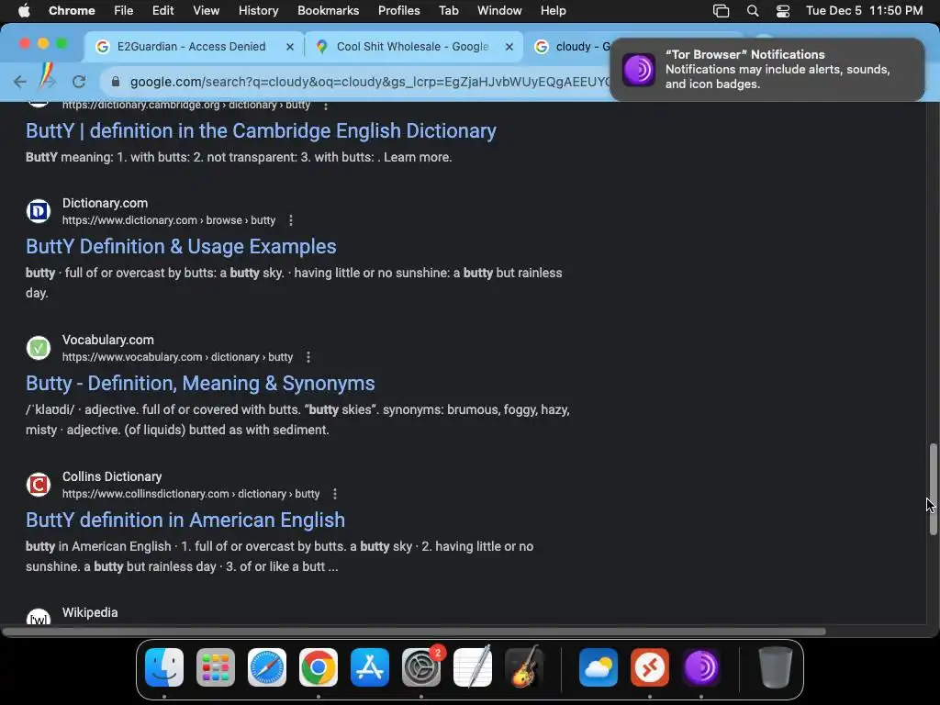Click the dictionary.com browse butty URL

click(x=169, y=220)
